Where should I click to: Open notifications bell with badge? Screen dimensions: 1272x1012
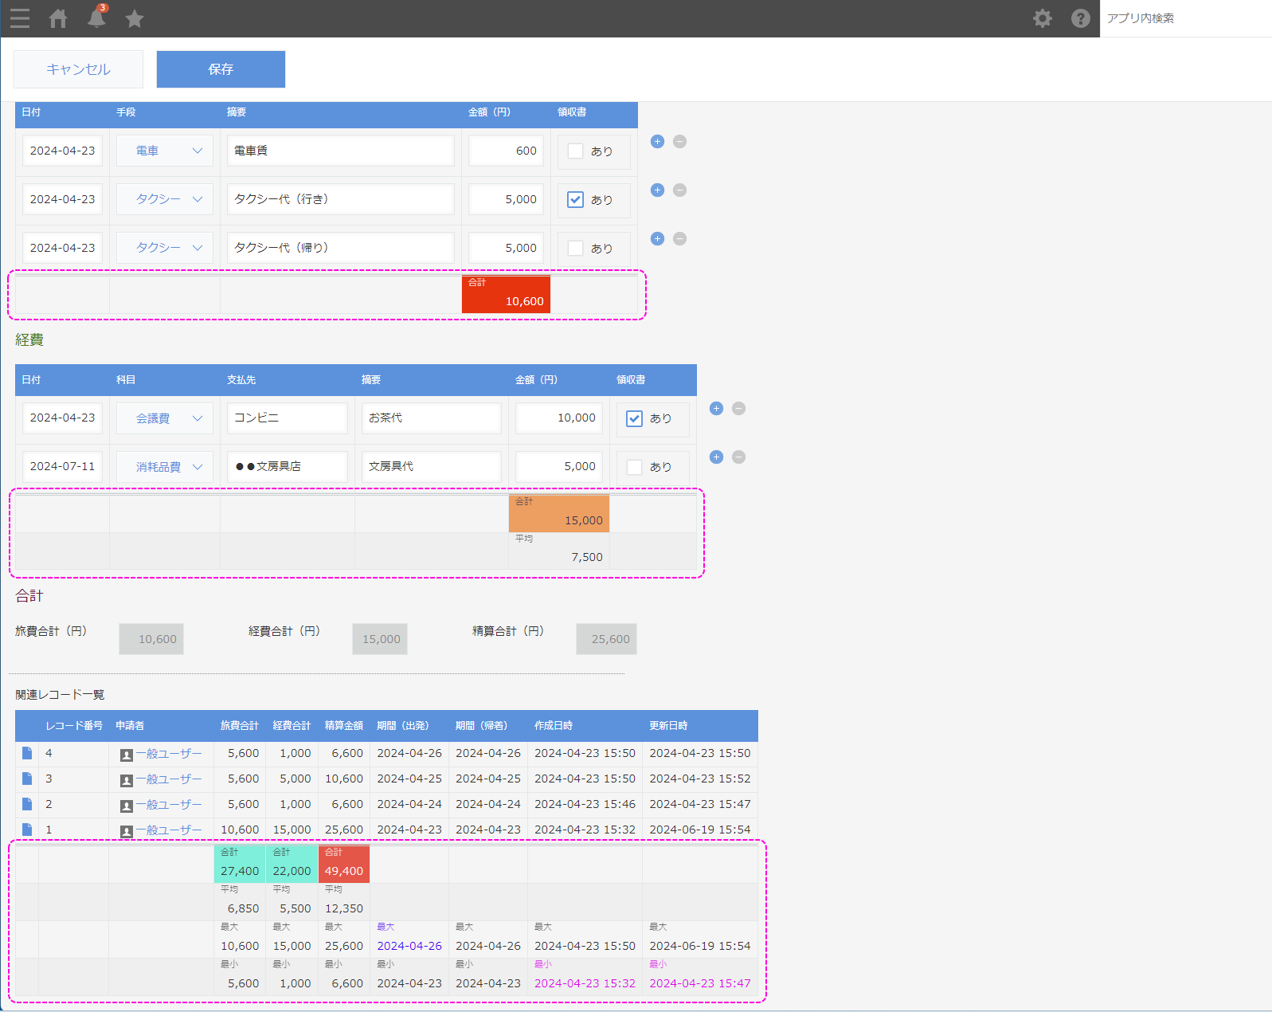click(96, 18)
